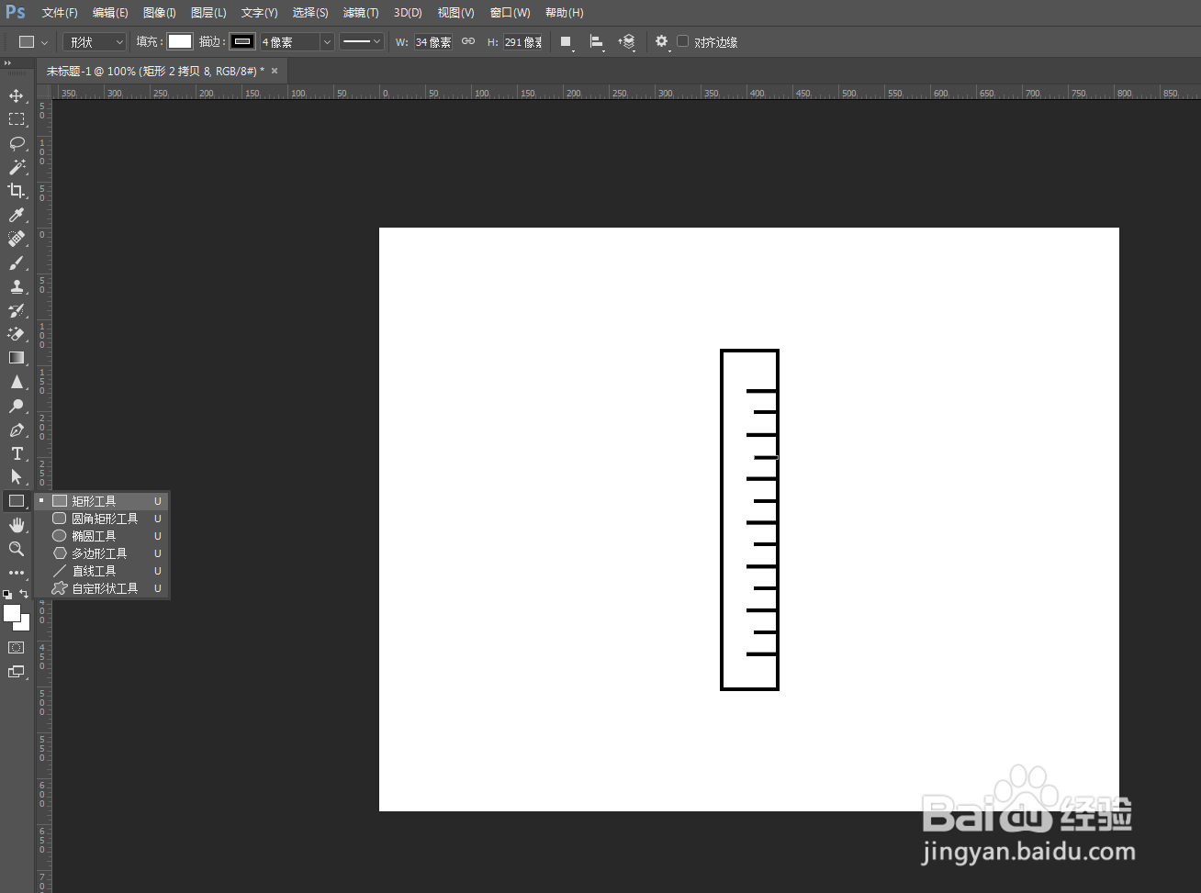Image resolution: width=1201 pixels, height=893 pixels.
Task: Open the 3D(D) menu
Action: (x=408, y=13)
